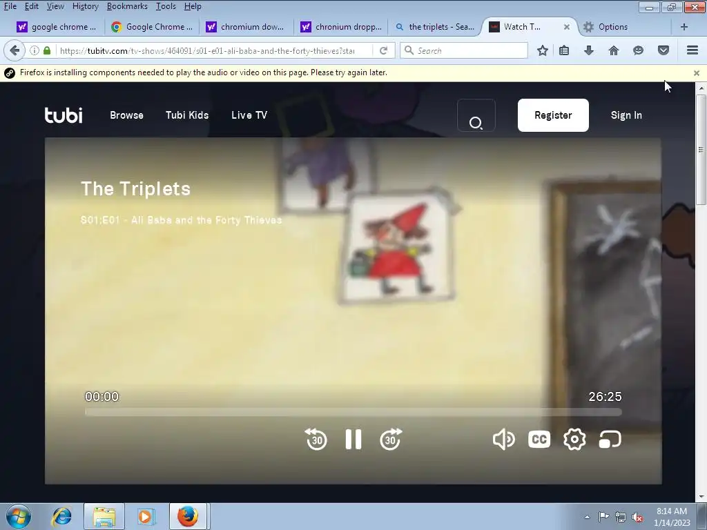Open the Tools menu
The height and width of the screenshot is (530, 707).
(166, 6)
